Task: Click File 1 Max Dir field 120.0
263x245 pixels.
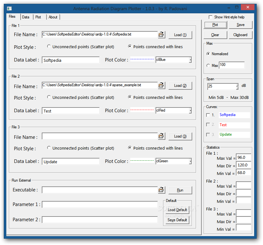Action: pos(243,165)
